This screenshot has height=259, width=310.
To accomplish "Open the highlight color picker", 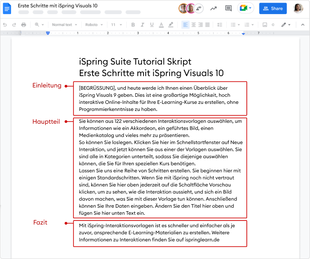I will [x=170, y=25].
